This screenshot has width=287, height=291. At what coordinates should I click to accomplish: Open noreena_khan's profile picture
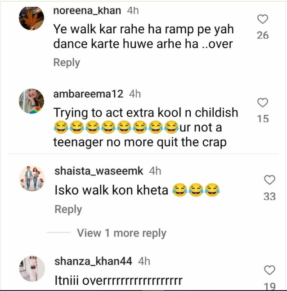click(31, 18)
